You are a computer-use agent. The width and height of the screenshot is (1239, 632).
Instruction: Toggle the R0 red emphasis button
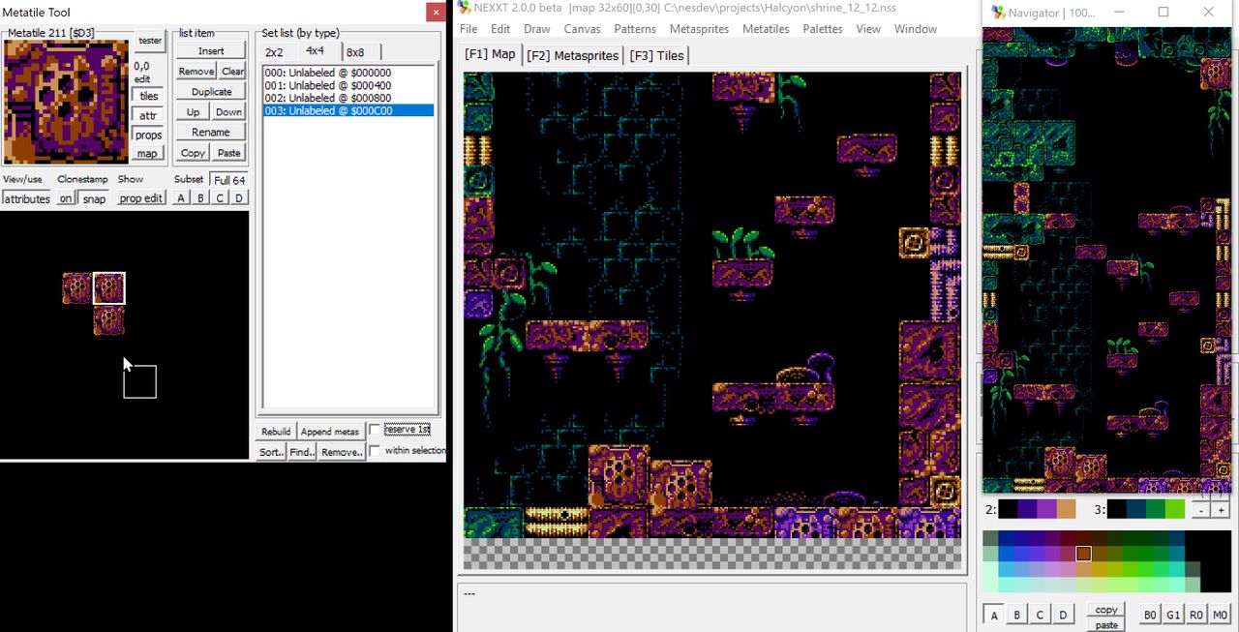coord(1195,615)
